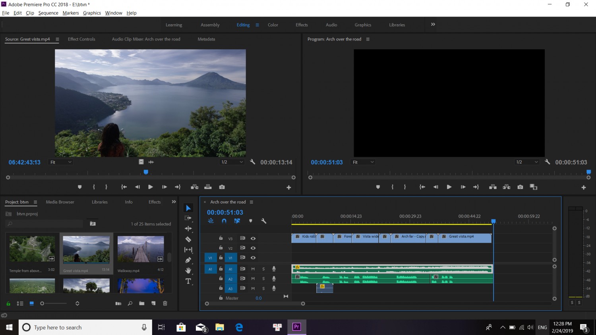Screen dimensions: 596x335
Task: Delete selected item with trash icon
Action: pos(165,303)
